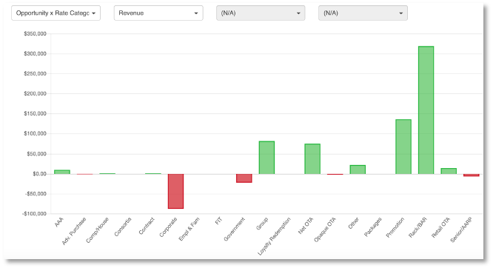Open the Revenue dropdown
Image resolution: width=493 pixels, height=268 pixels.
tap(158, 13)
